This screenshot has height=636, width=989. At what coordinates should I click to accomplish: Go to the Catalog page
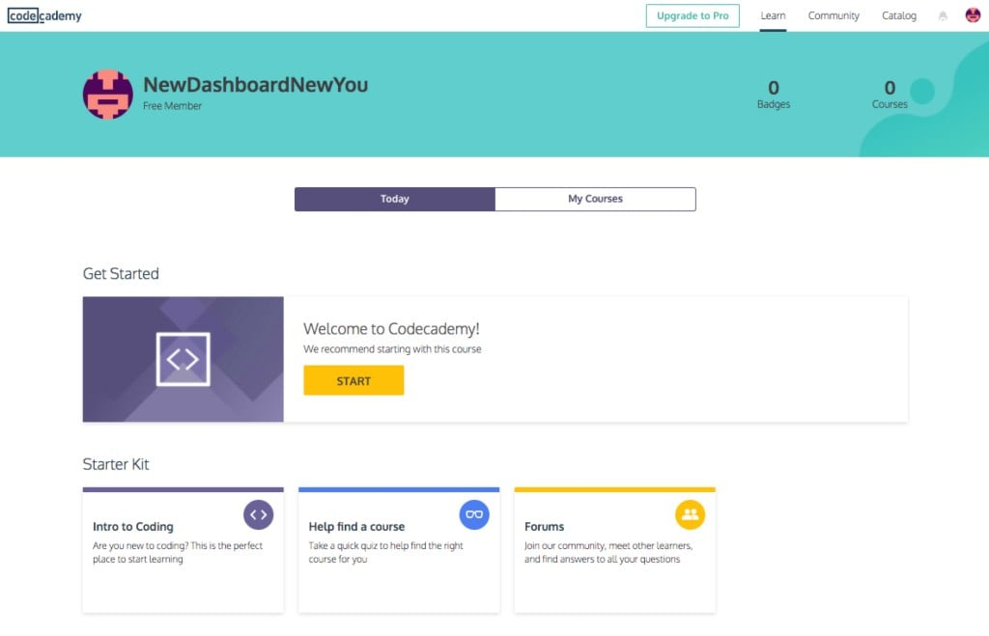tap(899, 15)
